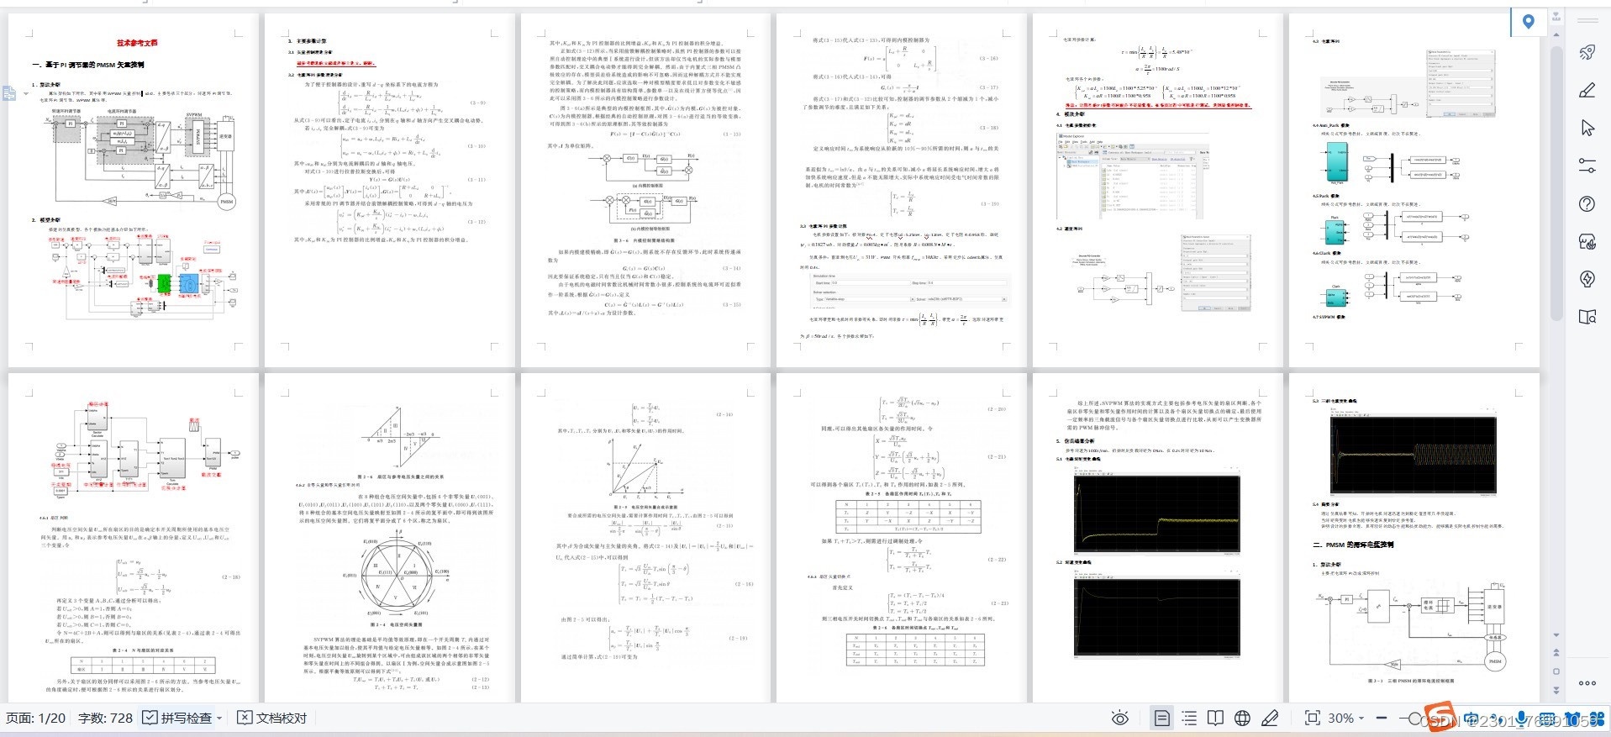Click the blue location pin navigation icon
Image resolution: width=1611 pixels, height=737 pixels.
tap(1529, 22)
